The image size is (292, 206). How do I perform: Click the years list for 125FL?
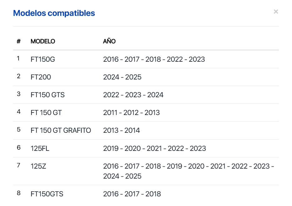click(x=154, y=148)
